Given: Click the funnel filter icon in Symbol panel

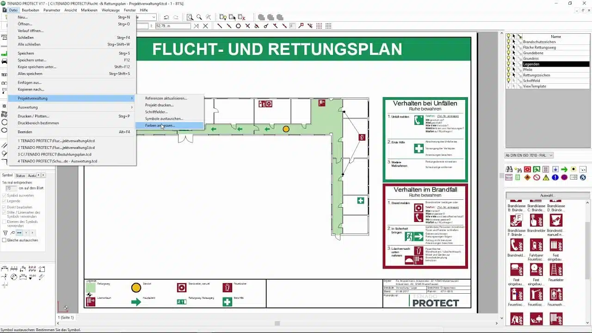Looking at the screenshot, I should (5, 233).
